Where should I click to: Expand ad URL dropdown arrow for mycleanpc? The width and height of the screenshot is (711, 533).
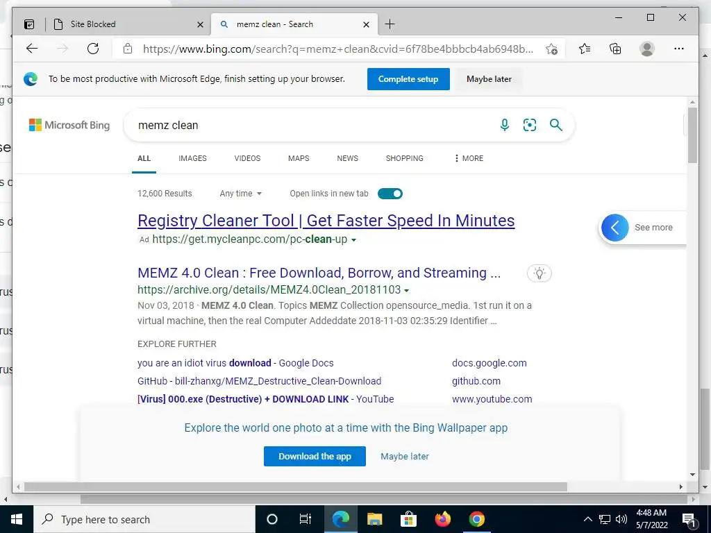353,239
